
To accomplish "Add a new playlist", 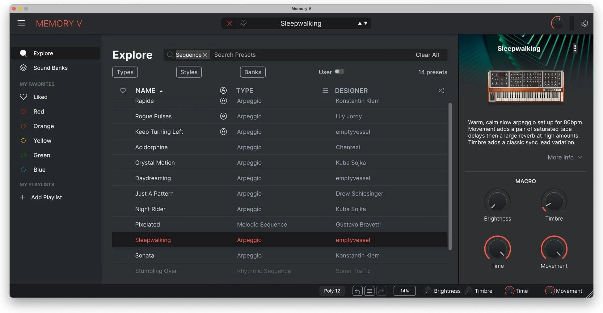I will click(41, 197).
